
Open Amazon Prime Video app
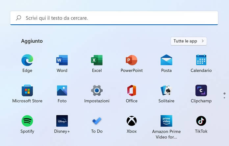166,121
